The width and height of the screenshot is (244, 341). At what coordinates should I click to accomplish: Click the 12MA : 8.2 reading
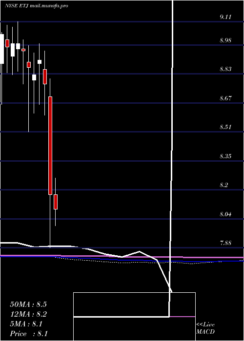(x=28, y=314)
